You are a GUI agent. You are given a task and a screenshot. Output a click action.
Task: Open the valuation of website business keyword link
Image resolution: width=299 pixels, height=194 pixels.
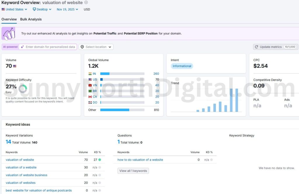coord(26,175)
